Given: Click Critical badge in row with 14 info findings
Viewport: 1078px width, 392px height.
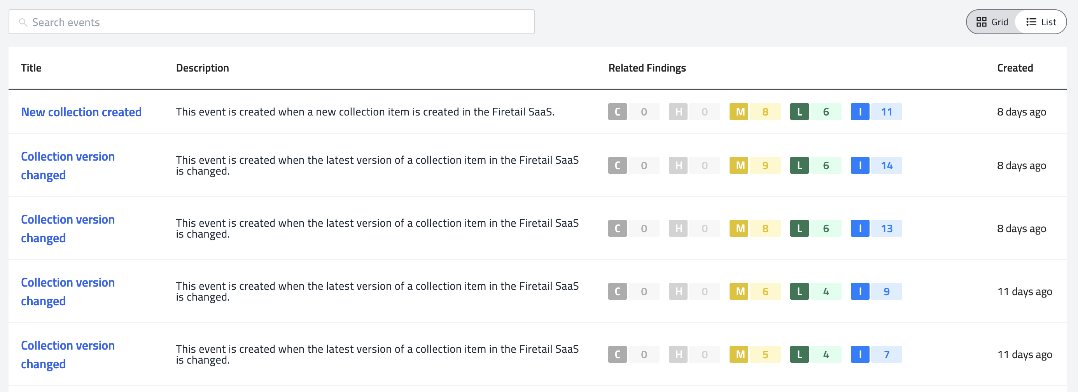Looking at the screenshot, I should click(633, 165).
